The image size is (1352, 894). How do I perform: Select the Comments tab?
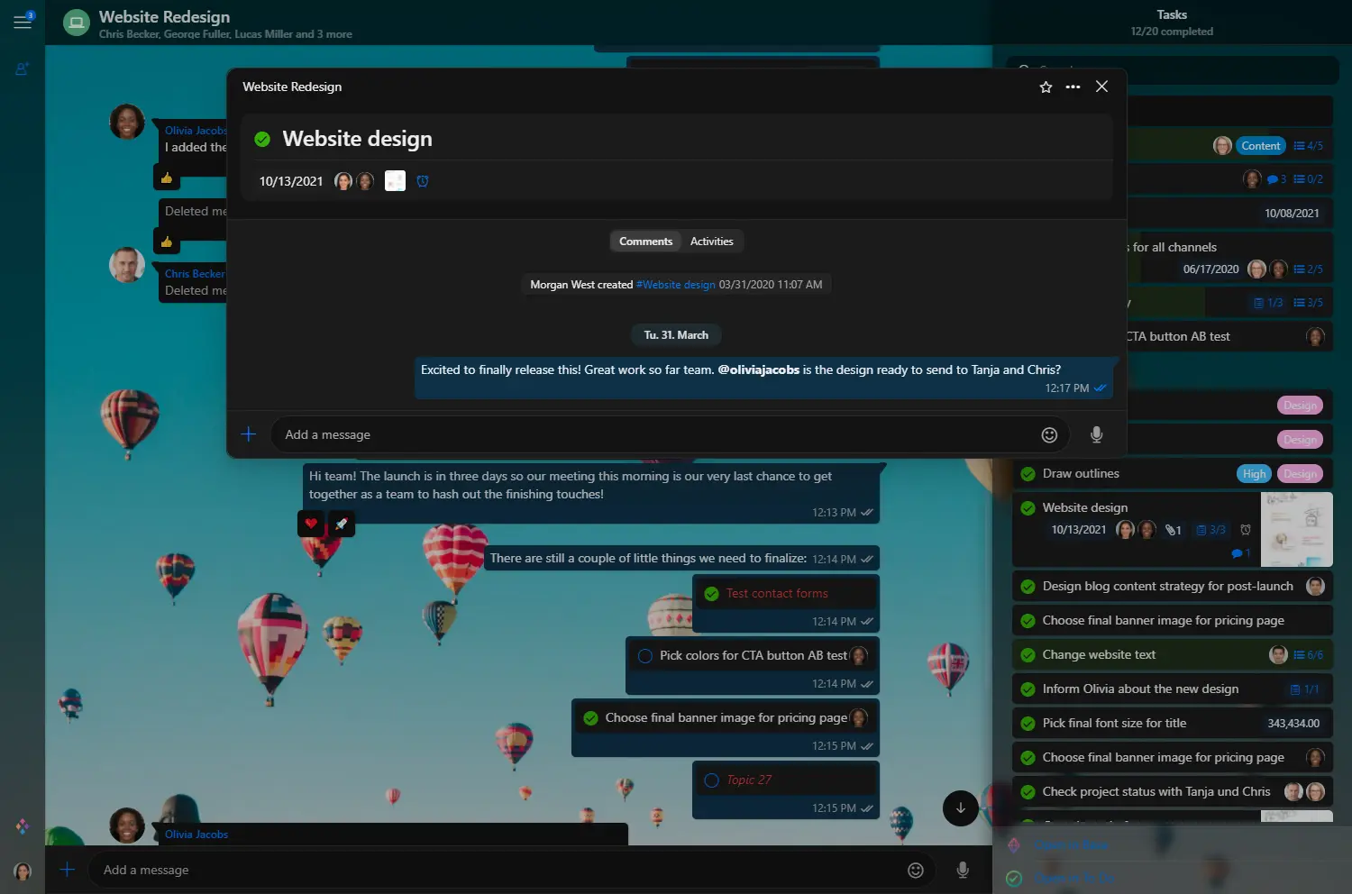(645, 242)
